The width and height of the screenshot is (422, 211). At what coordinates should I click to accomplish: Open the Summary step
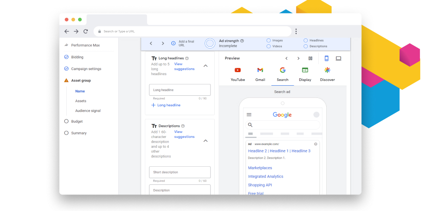[79, 133]
